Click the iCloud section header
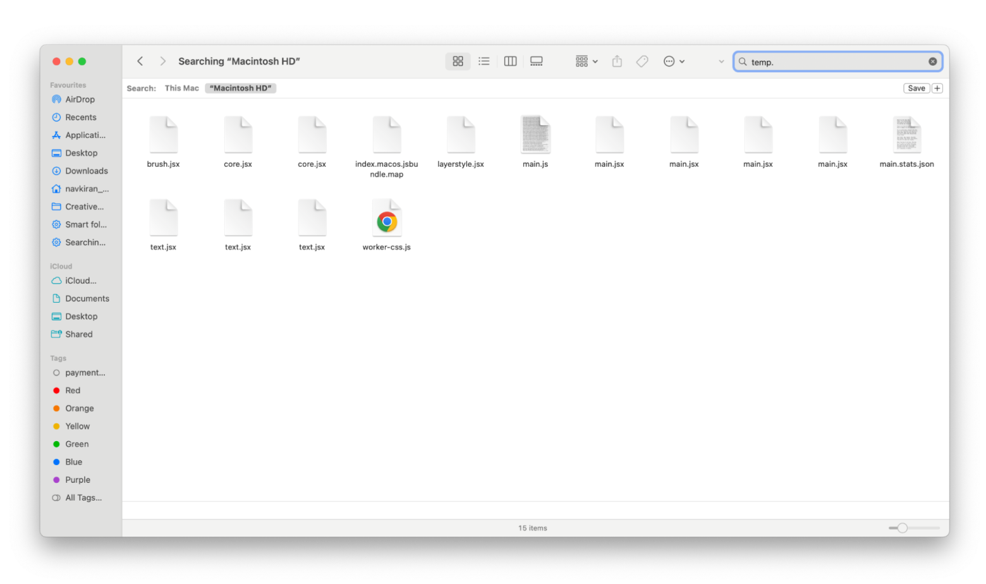 pos(61,267)
